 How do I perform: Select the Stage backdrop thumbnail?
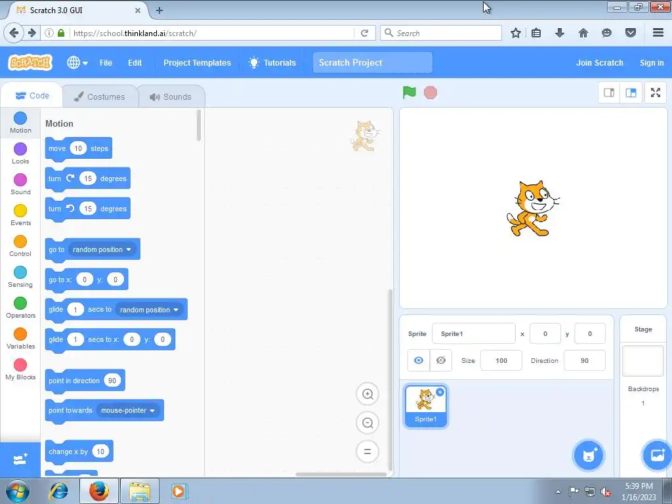(643, 360)
